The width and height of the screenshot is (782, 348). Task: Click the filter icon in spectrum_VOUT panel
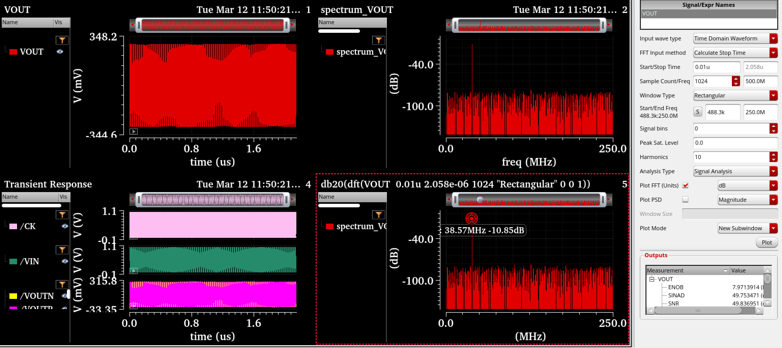click(378, 40)
